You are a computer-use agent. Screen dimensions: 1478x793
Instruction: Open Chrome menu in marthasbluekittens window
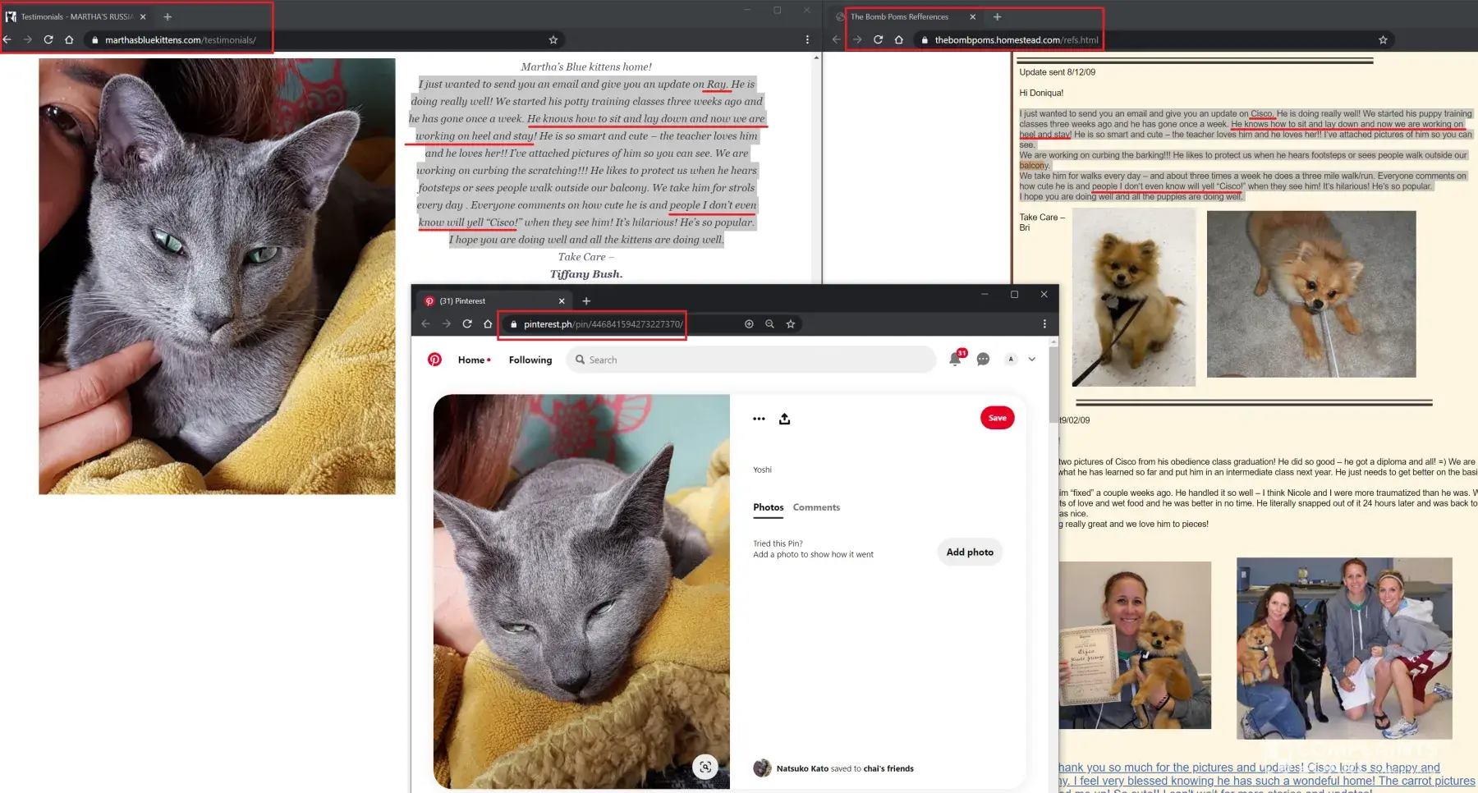pos(807,39)
